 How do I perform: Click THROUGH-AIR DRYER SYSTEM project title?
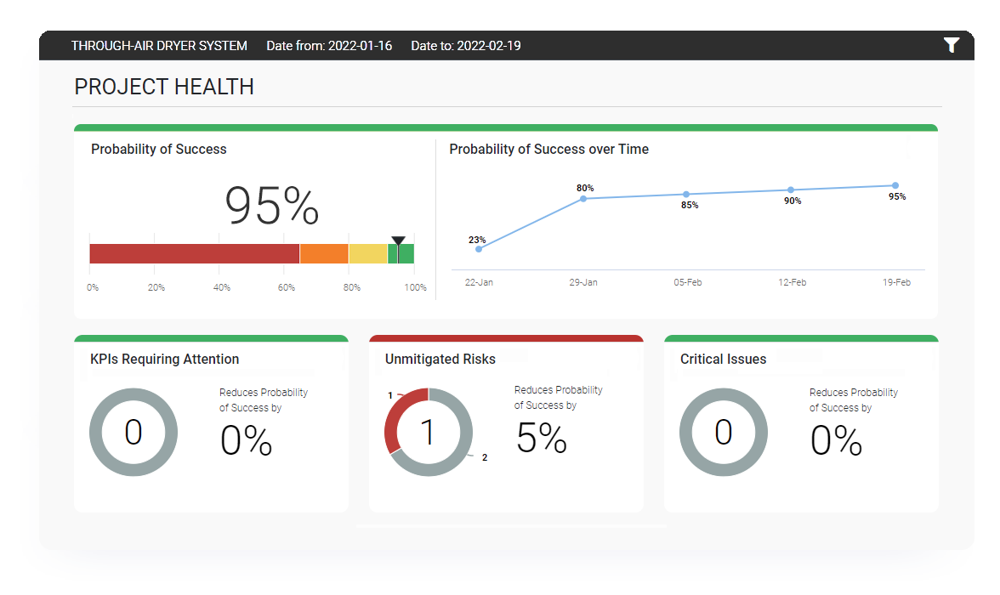click(x=159, y=46)
